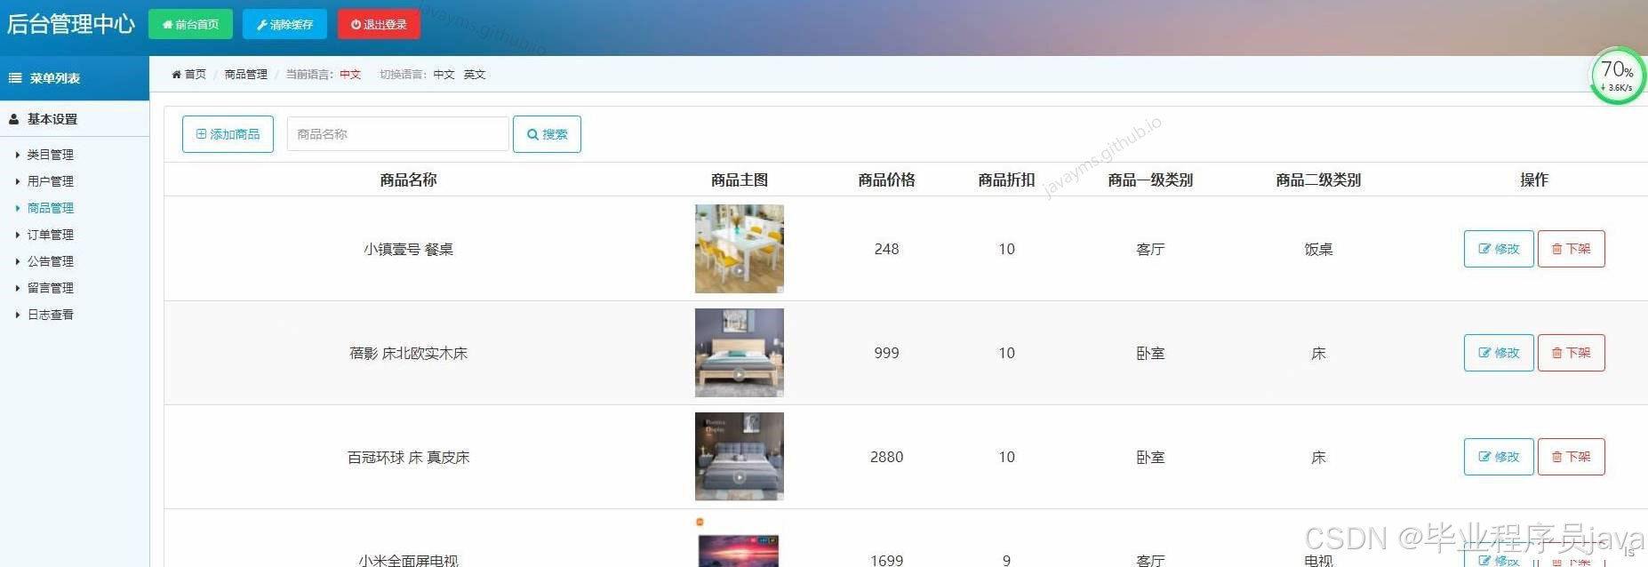
Task: Select the product name 百冠环球 床 真皮床
Action: click(x=408, y=458)
